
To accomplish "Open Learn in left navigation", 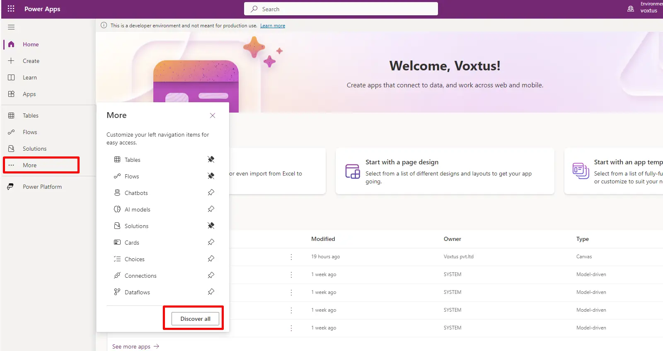I will (x=30, y=77).
